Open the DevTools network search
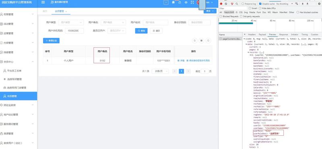 pos(237,4)
